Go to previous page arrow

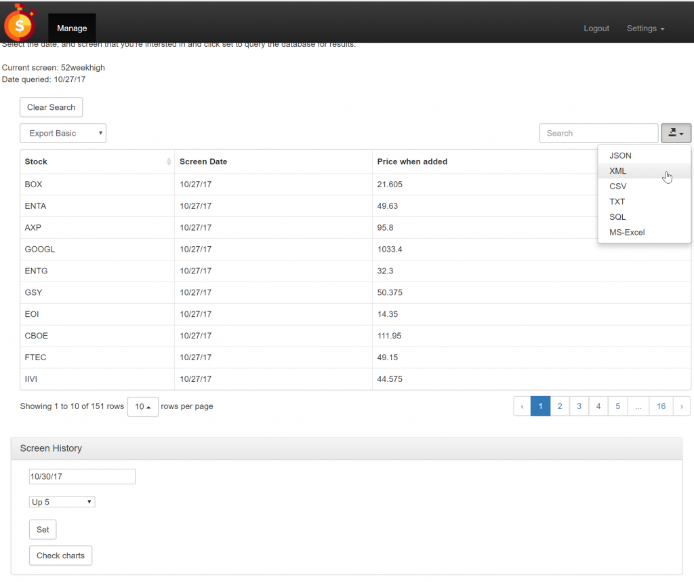coord(523,406)
